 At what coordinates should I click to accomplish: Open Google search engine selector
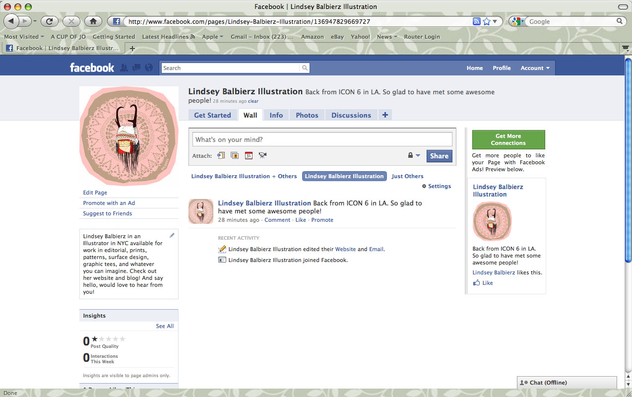pyautogui.click(x=518, y=21)
